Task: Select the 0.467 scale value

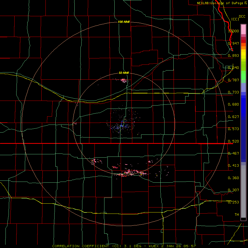Action: [233, 153]
